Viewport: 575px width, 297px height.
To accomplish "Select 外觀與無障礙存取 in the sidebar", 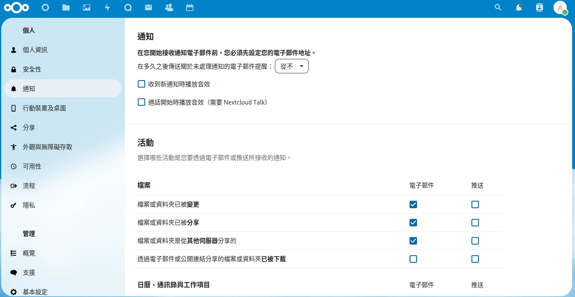I will [x=47, y=147].
